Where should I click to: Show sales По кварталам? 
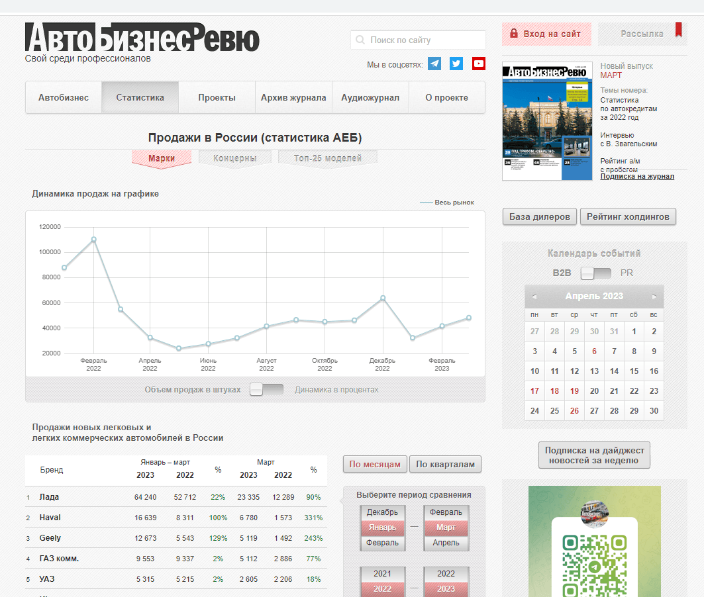pyautogui.click(x=446, y=464)
